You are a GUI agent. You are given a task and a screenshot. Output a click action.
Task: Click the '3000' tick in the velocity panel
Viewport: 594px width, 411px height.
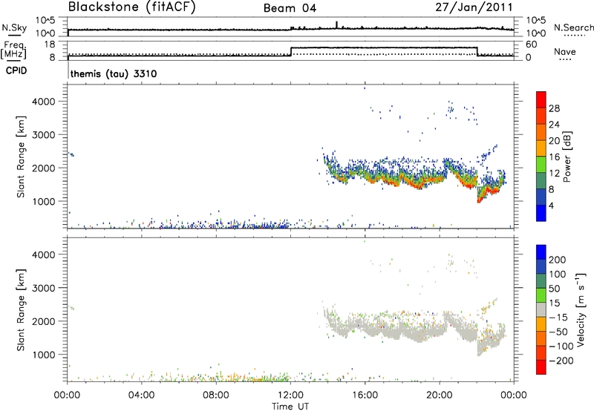click(43, 288)
